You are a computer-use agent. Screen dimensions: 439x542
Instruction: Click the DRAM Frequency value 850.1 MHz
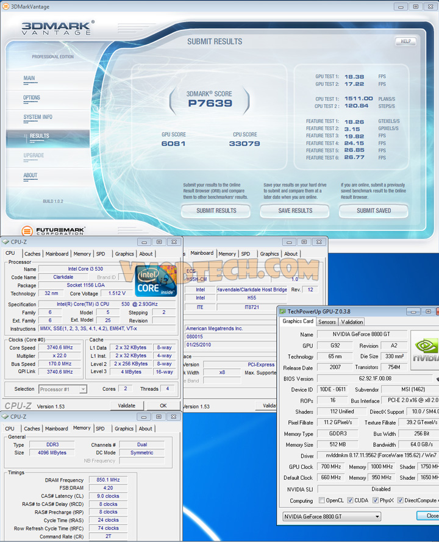[x=108, y=480]
